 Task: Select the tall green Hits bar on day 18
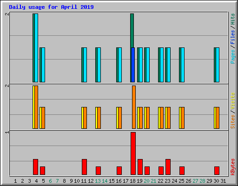[132, 31]
